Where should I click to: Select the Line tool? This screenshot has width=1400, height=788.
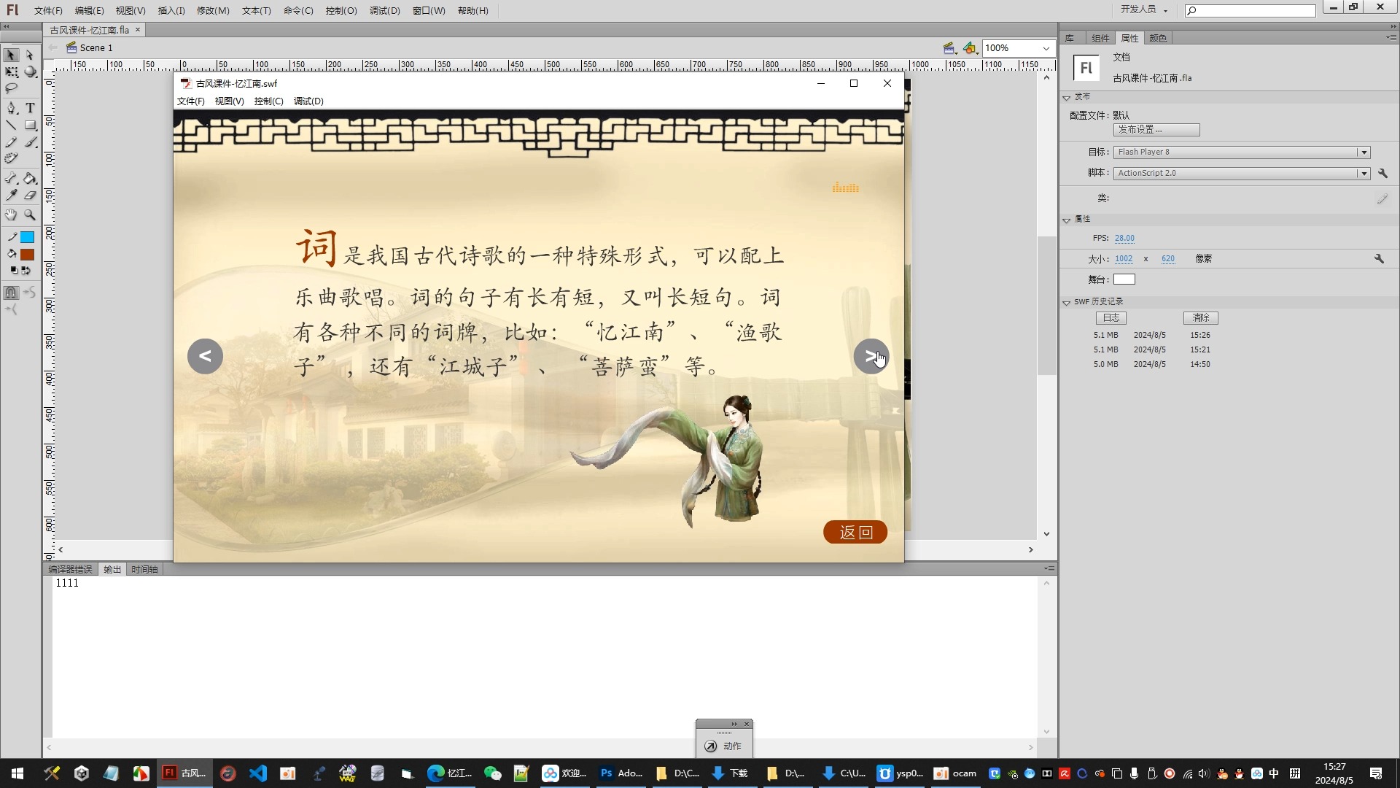11,125
